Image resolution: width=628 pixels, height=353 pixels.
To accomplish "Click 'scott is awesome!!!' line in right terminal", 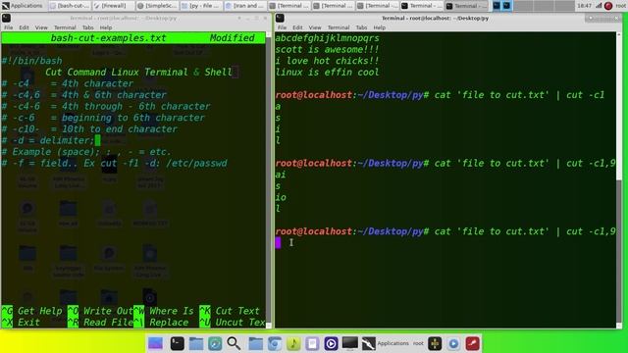I will click(x=327, y=50).
